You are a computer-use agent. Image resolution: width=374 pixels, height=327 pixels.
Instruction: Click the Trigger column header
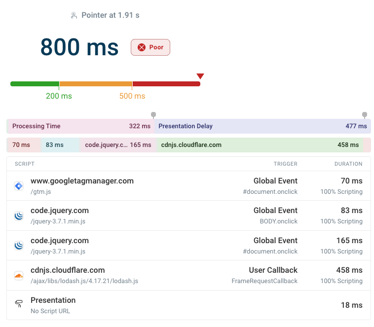click(285, 164)
